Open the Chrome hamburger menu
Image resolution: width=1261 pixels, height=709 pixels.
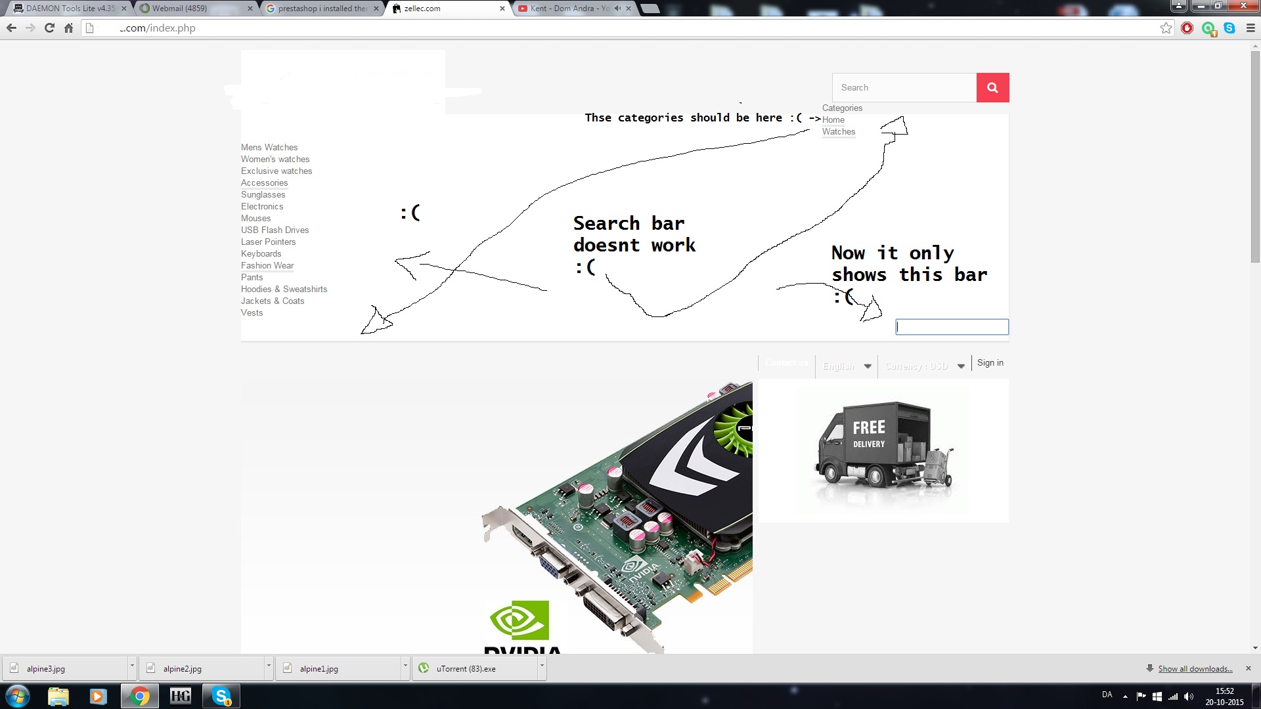(1250, 28)
